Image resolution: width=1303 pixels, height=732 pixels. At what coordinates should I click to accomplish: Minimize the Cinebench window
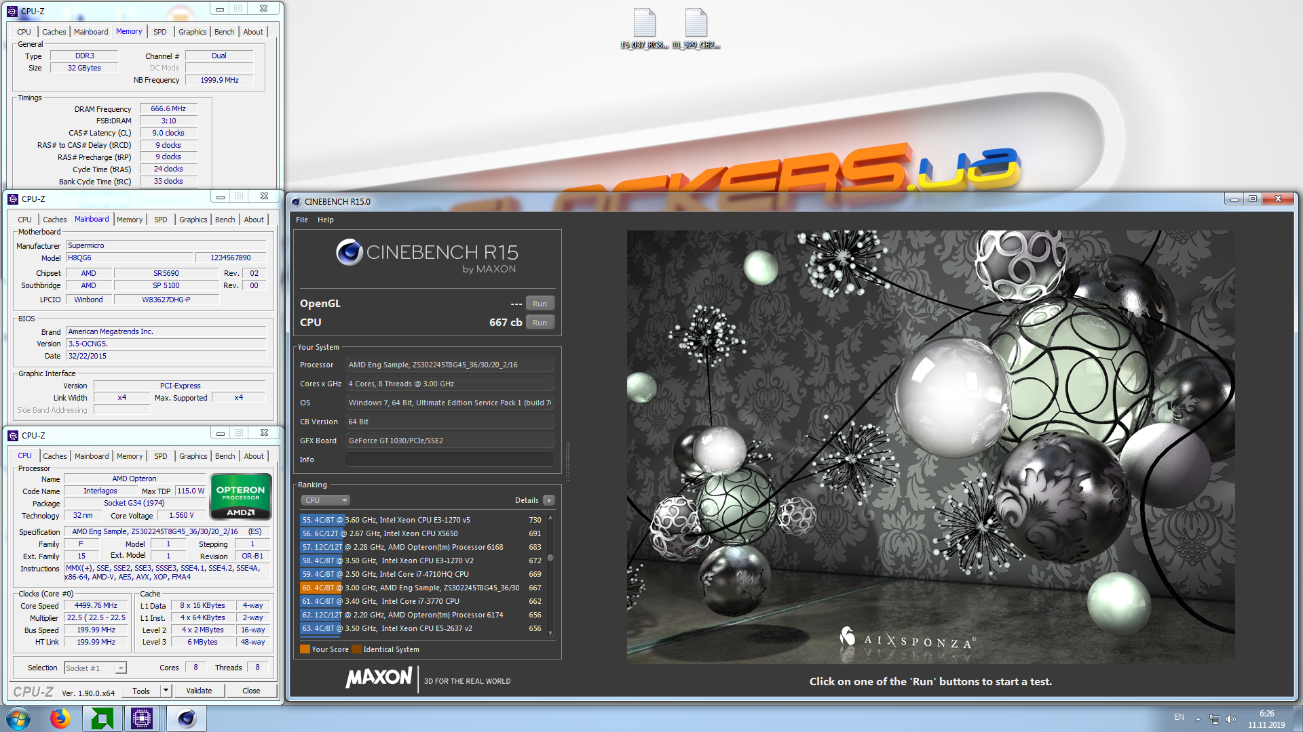click(1234, 199)
